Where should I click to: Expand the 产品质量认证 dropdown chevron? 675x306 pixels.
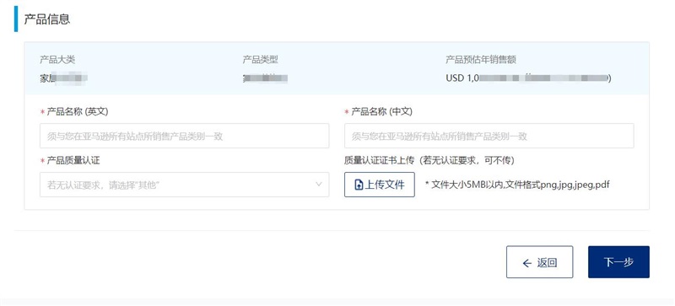[319, 185]
